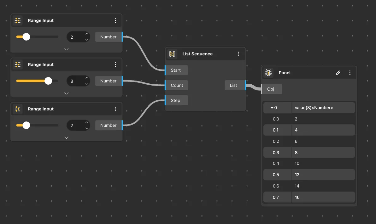
Task: Click the List output port label
Action: pos(233,85)
